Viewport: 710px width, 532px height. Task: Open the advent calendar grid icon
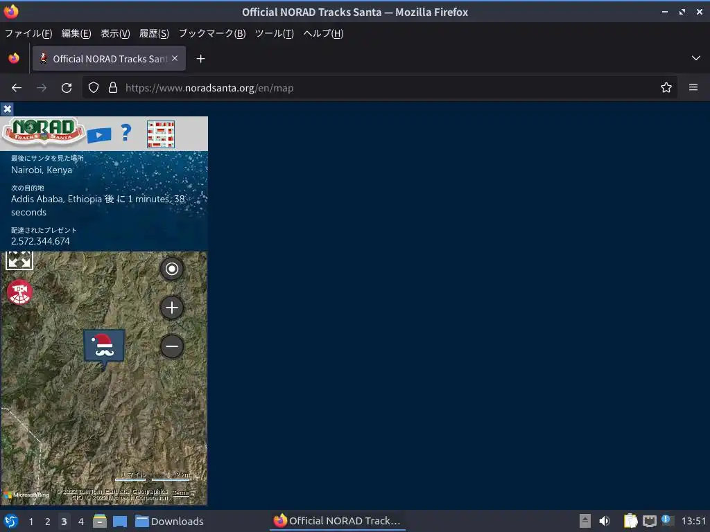(161, 134)
